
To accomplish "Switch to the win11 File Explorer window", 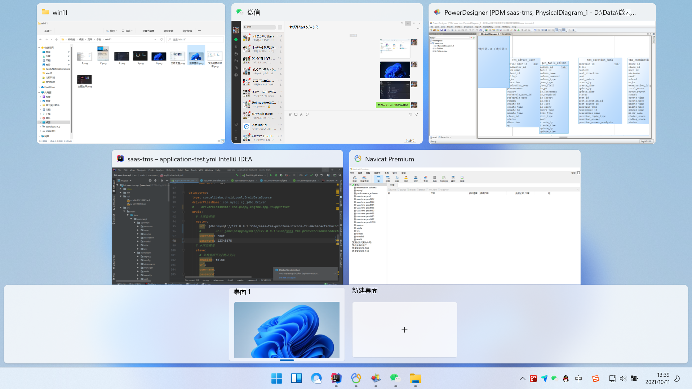I will tap(131, 73).
